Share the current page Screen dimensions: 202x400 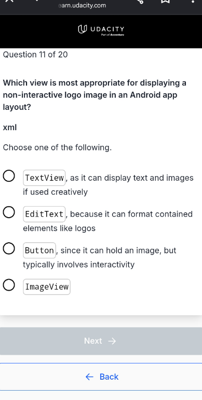click(140, 1)
